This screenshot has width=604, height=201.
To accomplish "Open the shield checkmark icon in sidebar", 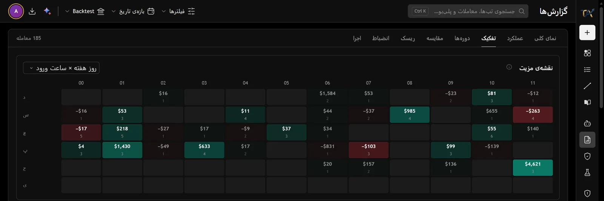I will click(x=587, y=156).
